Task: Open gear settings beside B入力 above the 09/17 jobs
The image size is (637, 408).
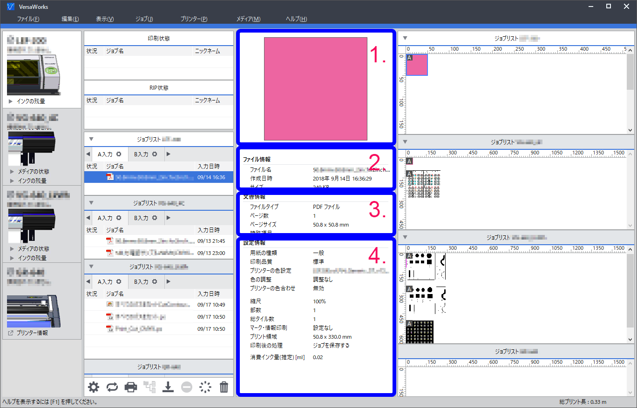Action: click(155, 281)
